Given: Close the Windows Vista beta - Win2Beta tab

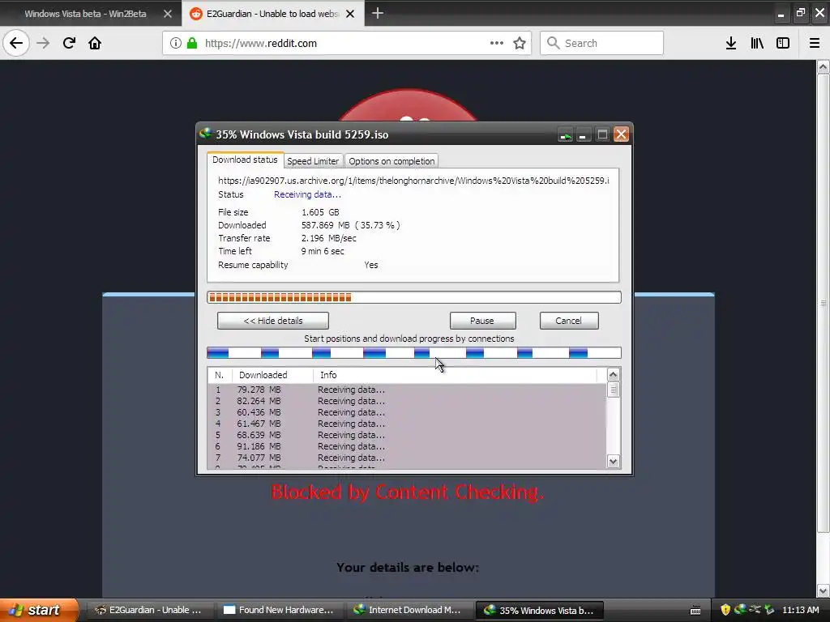Looking at the screenshot, I should [168, 14].
